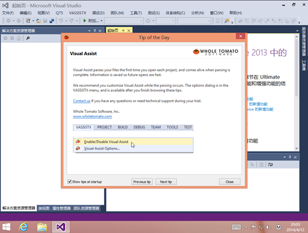Open Windows Start button on taskbar
This screenshot has width=308, height=233.
pyautogui.click(x=6, y=227)
